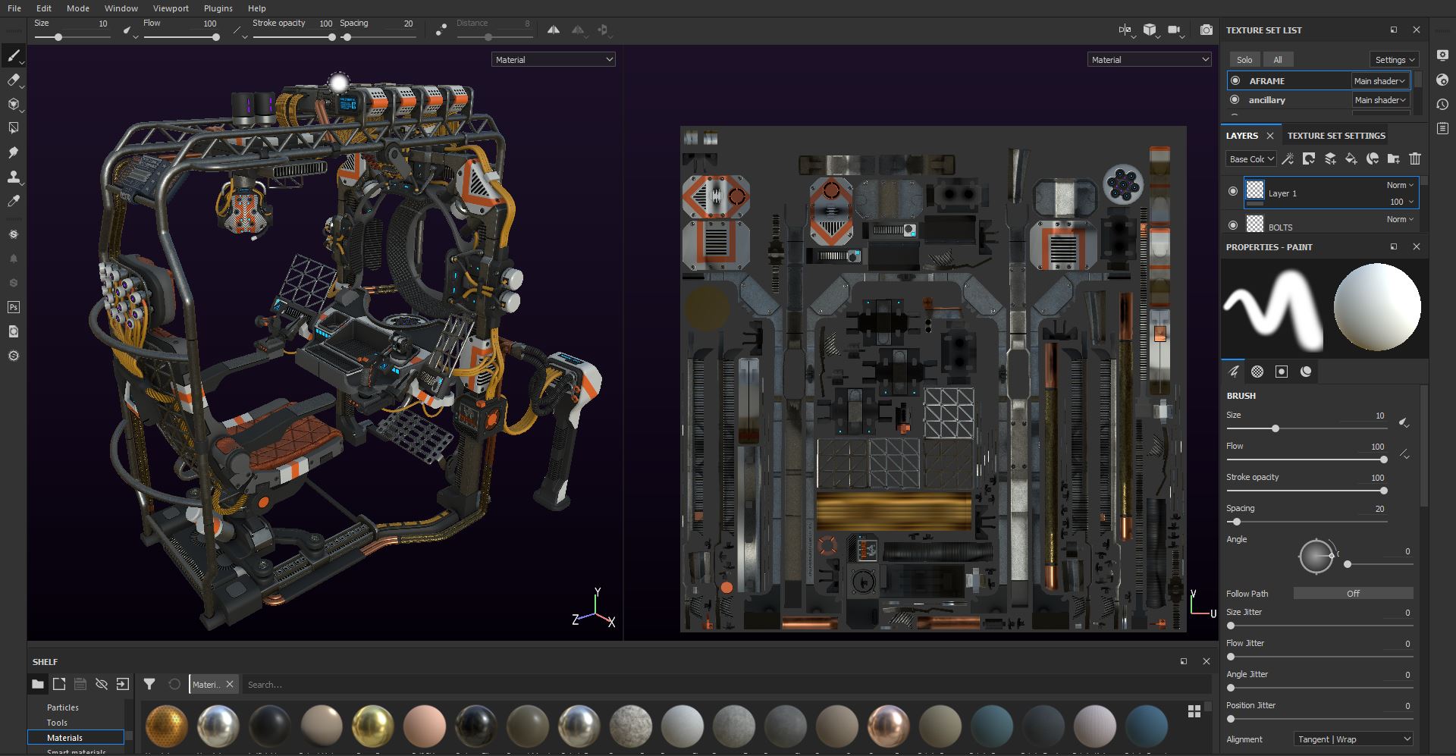The image size is (1456, 756).
Task: Open the Plugins menu
Action: [218, 8]
